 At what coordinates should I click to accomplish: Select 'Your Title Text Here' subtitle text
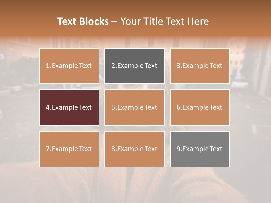point(165,21)
